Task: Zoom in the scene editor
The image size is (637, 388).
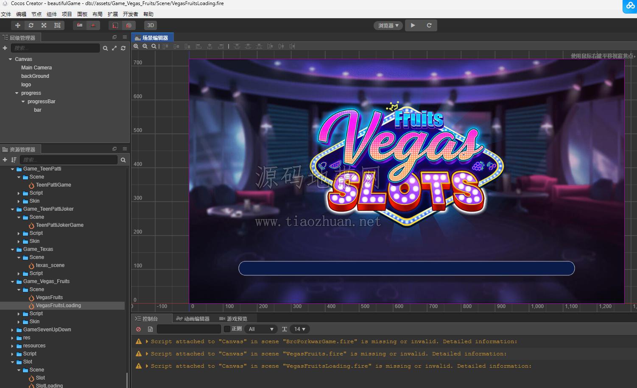Action: 136,46
